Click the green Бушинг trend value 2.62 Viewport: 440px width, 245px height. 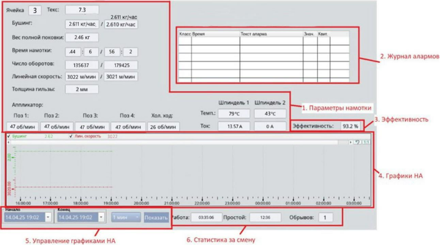pyautogui.click(x=48, y=136)
